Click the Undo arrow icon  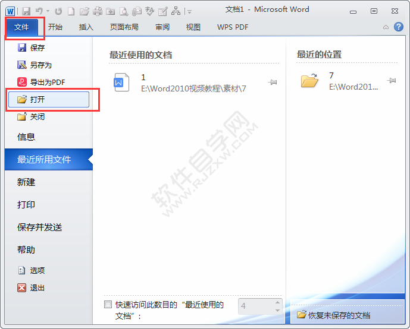[39, 11]
